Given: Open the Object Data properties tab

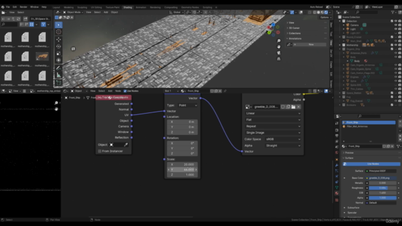Looking at the screenshot, I should tap(337, 188).
